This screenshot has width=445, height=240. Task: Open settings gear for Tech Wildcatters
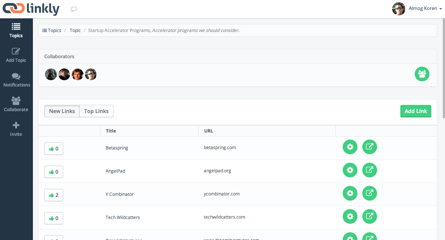point(350,216)
